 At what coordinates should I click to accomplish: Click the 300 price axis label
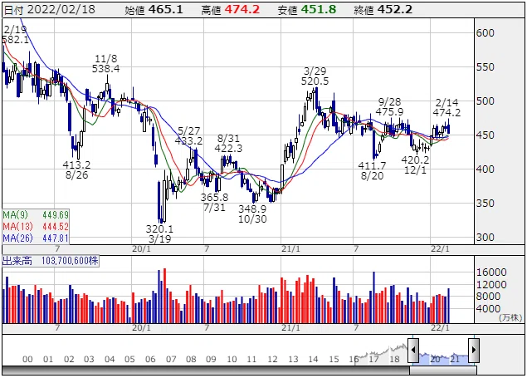coord(486,238)
